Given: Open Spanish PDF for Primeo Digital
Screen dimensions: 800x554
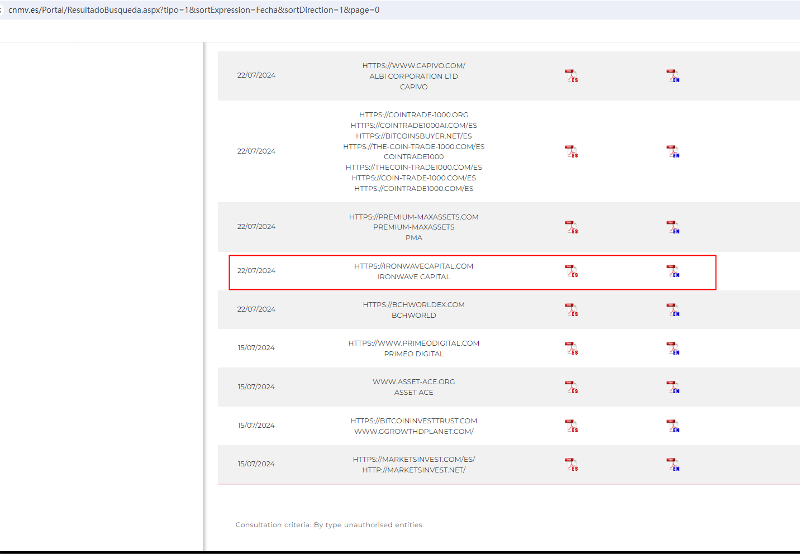Looking at the screenshot, I should 571,348.
